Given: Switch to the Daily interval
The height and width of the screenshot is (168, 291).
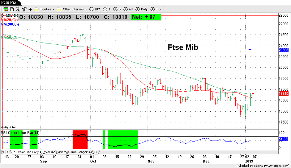Looking at the screenshot, I should 142,9.
